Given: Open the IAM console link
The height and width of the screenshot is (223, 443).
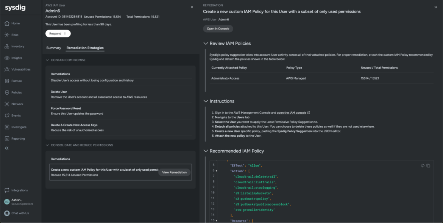Looking at the screenshot, I should point(292,113).
